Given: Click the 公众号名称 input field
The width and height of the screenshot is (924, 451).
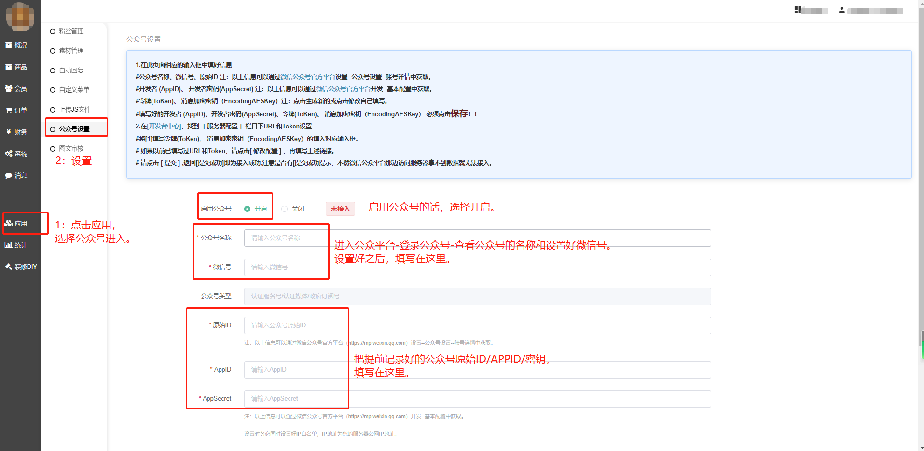Looking at the screenshot, I should (477, 238).
